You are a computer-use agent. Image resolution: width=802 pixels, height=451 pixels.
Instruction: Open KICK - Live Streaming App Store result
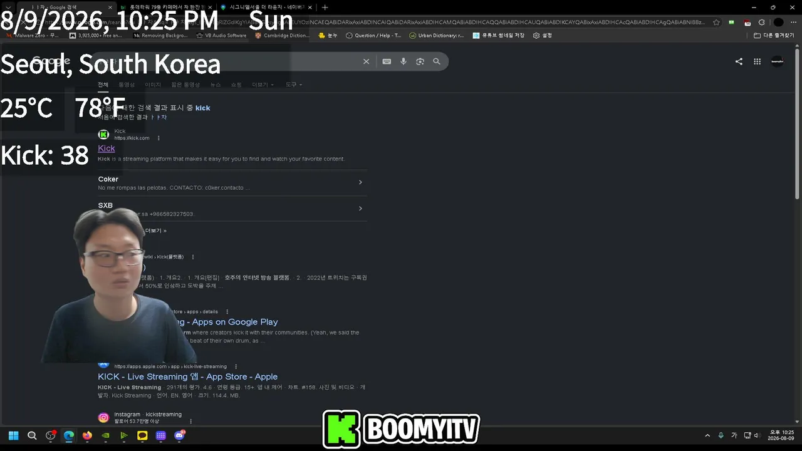187,376
